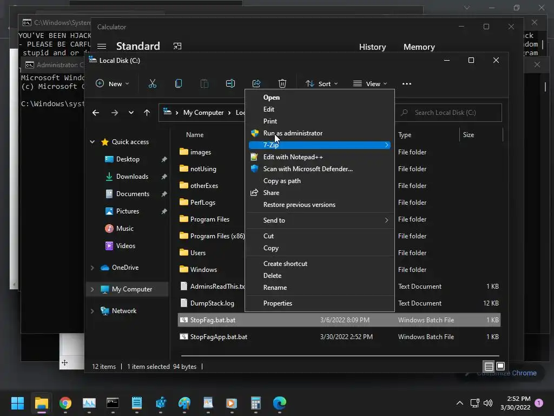Click the Rename icon in Explorer toolbar
The height and width of the screenshot is (416, 554).
[230, 83]
